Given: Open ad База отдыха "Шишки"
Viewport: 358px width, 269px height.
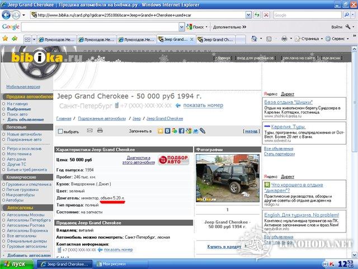Looking at the screenshot, I should (289, 102).
